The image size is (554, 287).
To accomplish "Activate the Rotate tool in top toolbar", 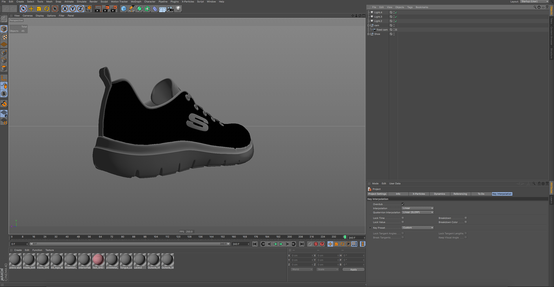I will point(47,9).
